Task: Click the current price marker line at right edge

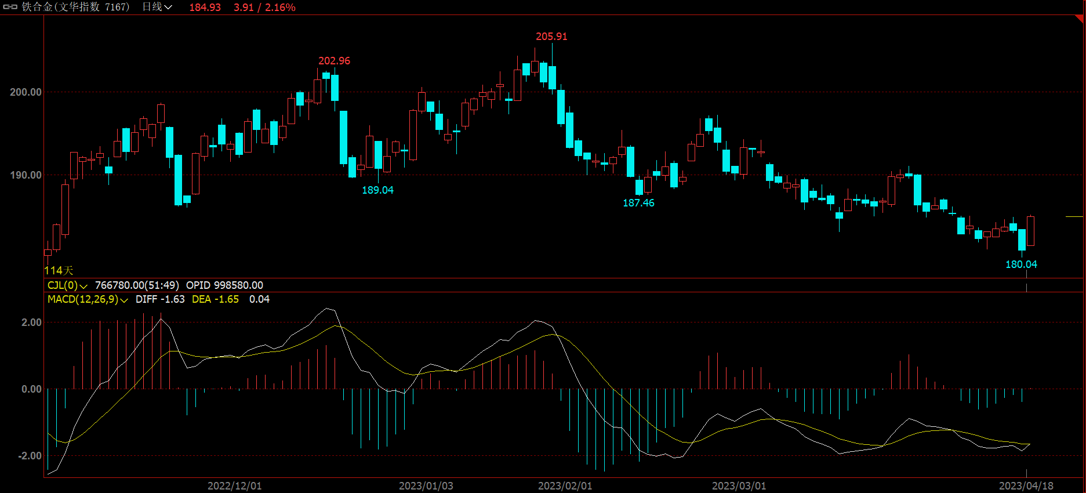Action: click(x=1074, y=216)
